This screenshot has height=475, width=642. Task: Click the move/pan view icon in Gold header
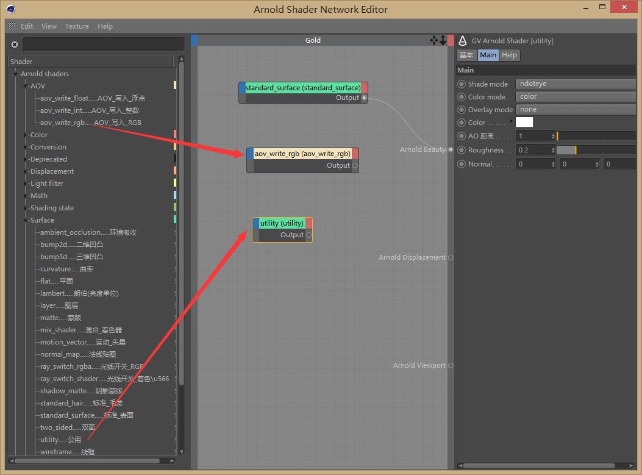(x=433, y=40)
